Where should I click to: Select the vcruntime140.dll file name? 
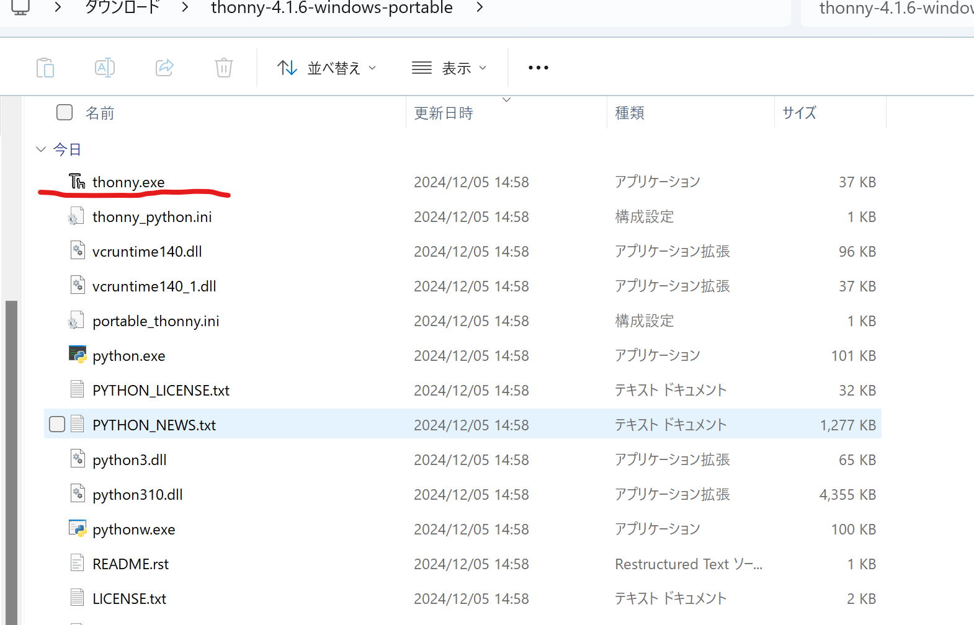(147, 251)
